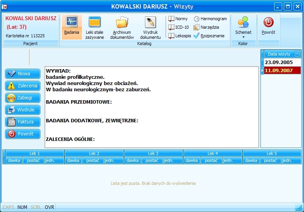
Task: Click the Zabiegi procedures button
Action: point(23,97)
